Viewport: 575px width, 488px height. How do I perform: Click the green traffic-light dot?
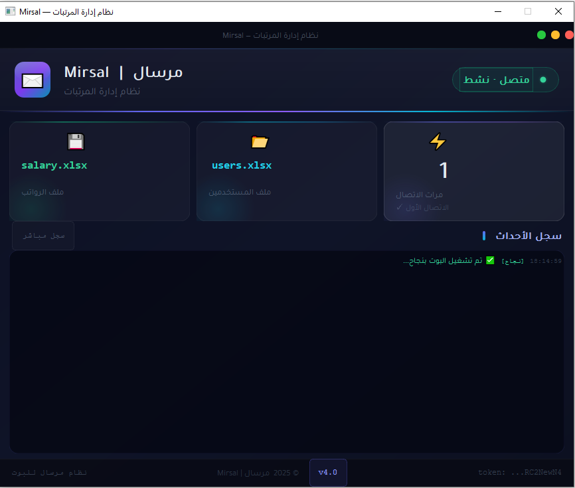pos(541,35)
